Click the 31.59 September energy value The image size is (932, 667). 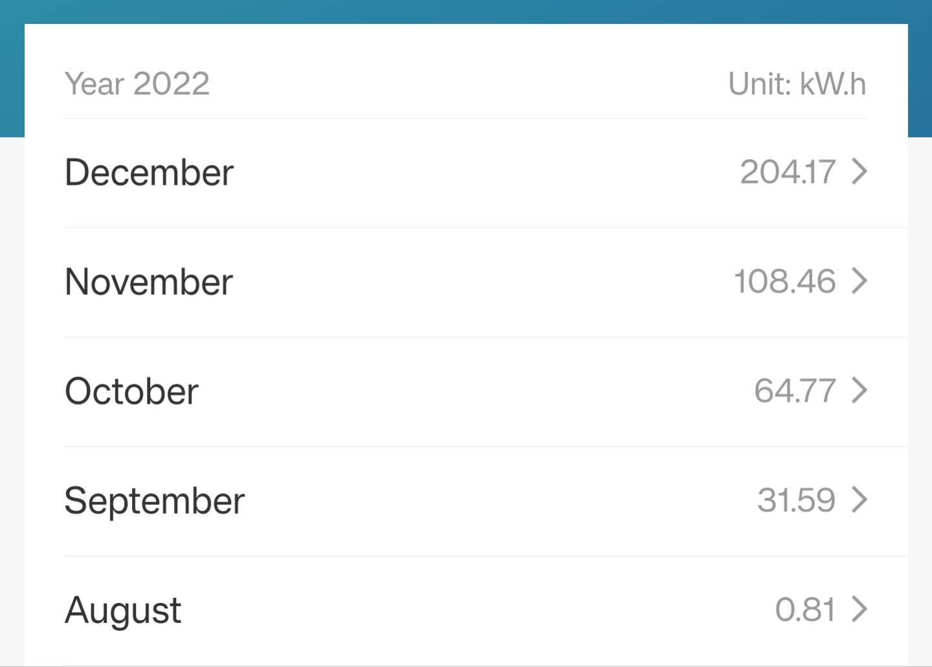(x=797, y=500)
